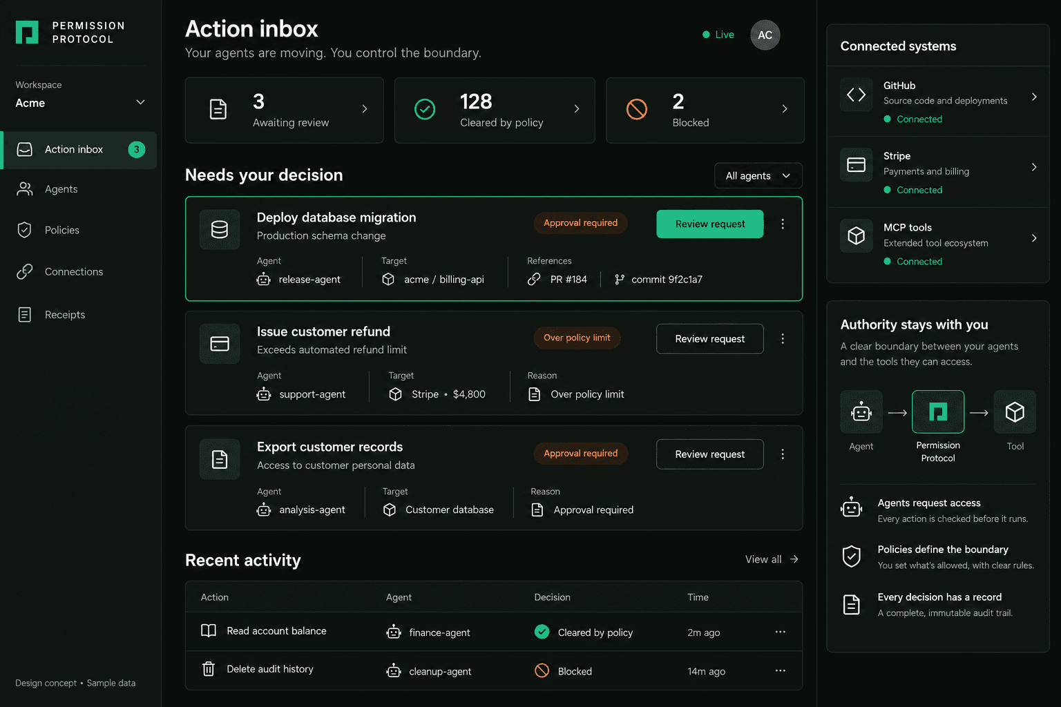
Task: Click the MCP tools cube icon
Action: coord(857,236)
